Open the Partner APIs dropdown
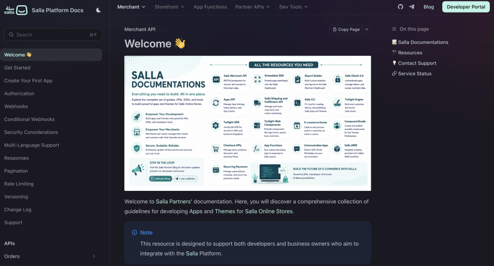This screenshot has width=494, height=266. point(252,7)
